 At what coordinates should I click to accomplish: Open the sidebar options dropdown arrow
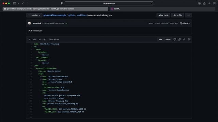(x=18, y=3)
